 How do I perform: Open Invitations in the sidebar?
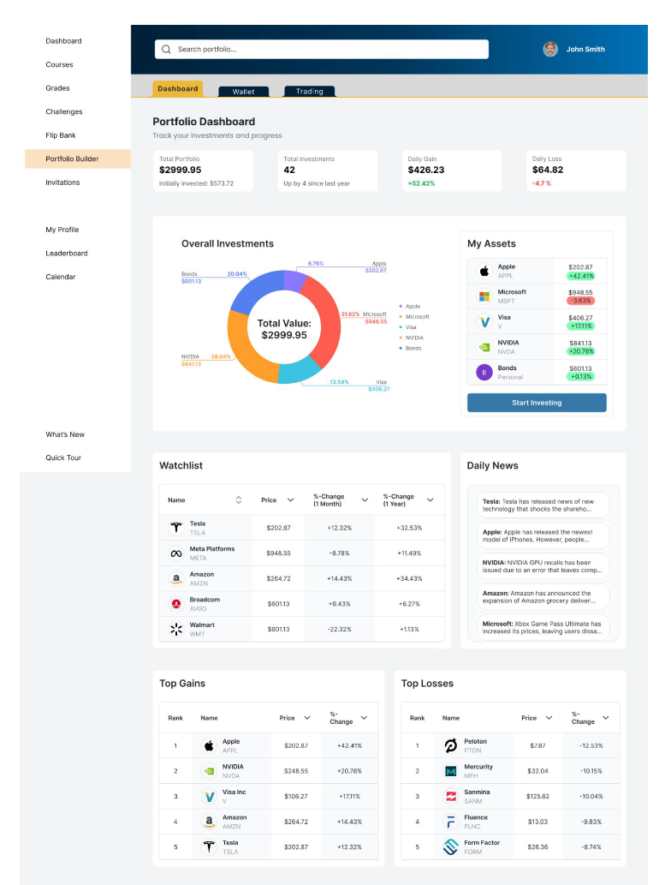point(62,182)
